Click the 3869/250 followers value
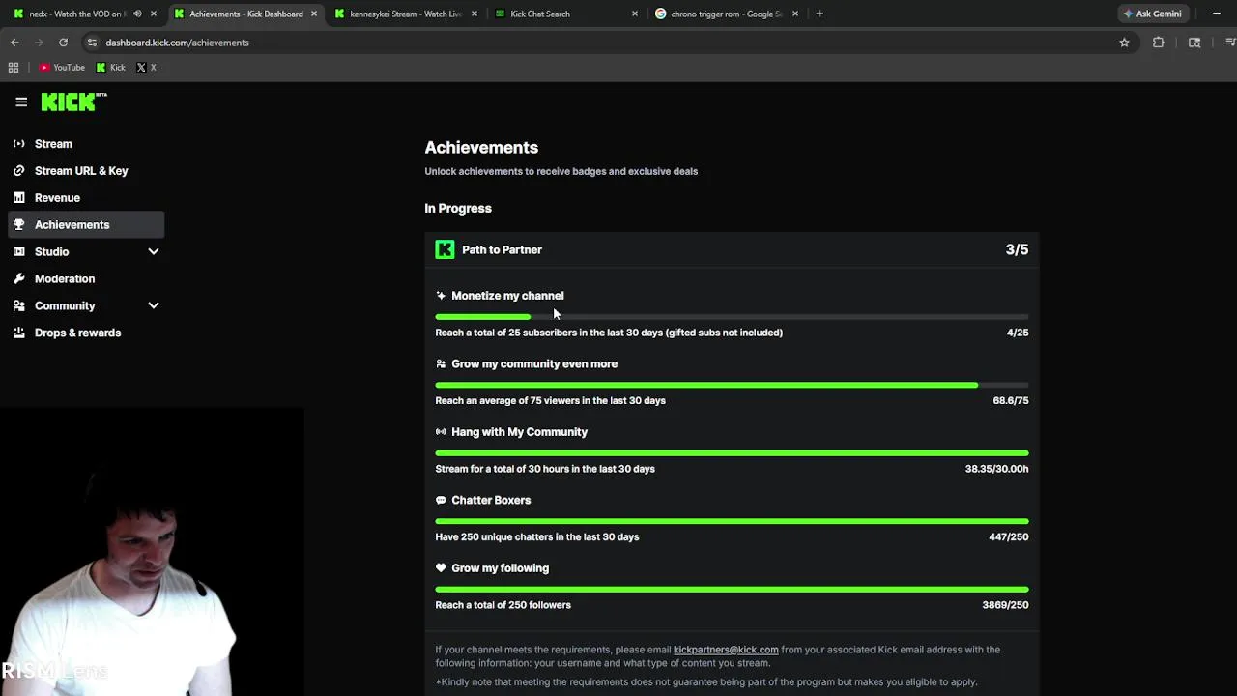The width and height of the screenshot is (1237, 696). [x=1005, y=605]
